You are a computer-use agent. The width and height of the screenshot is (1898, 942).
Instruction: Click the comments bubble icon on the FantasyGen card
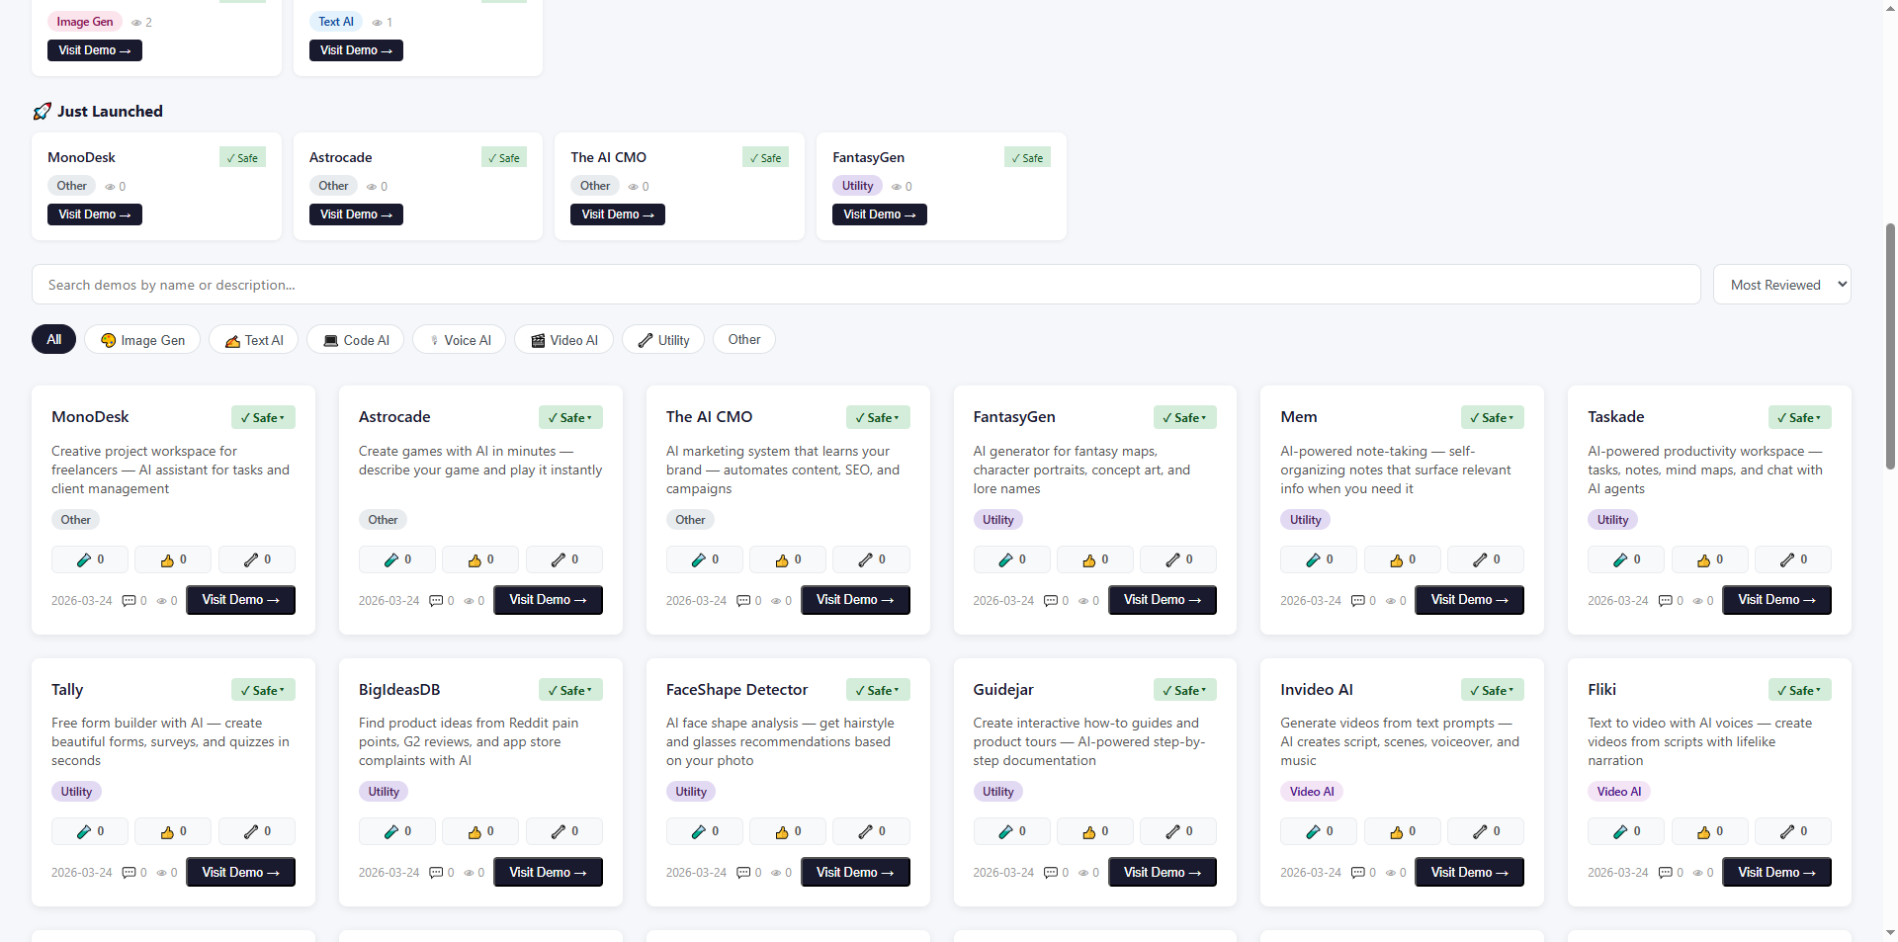click(x=1051, y=601)
